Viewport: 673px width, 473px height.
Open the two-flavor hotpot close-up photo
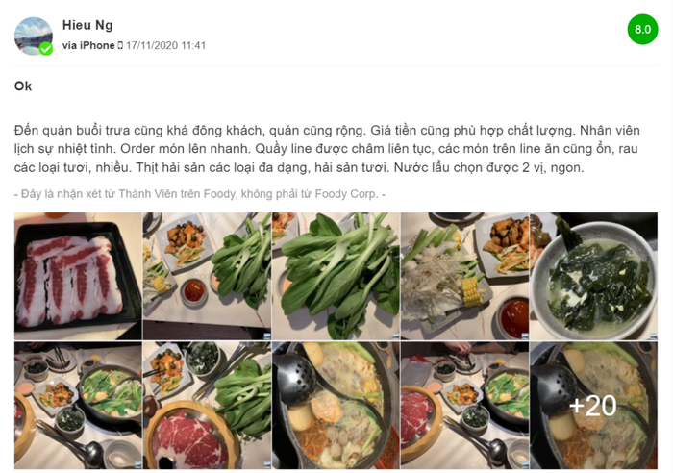coord(336,405)
